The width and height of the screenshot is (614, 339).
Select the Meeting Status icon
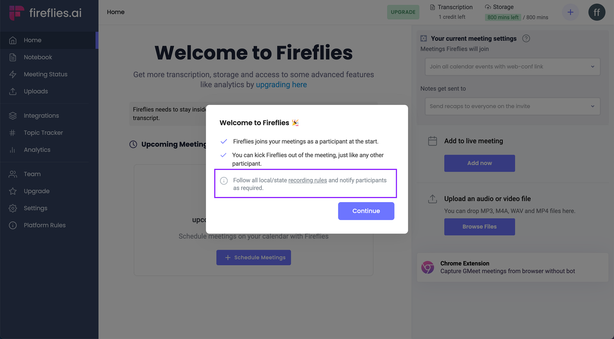coord(13,74)
